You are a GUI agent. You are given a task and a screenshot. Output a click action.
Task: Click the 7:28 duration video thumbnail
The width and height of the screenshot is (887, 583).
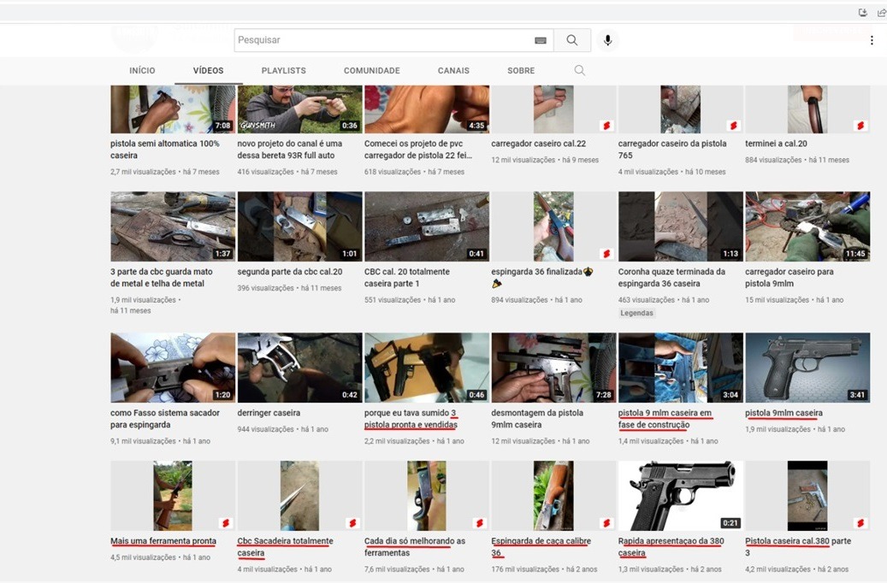tap(553, 368)
